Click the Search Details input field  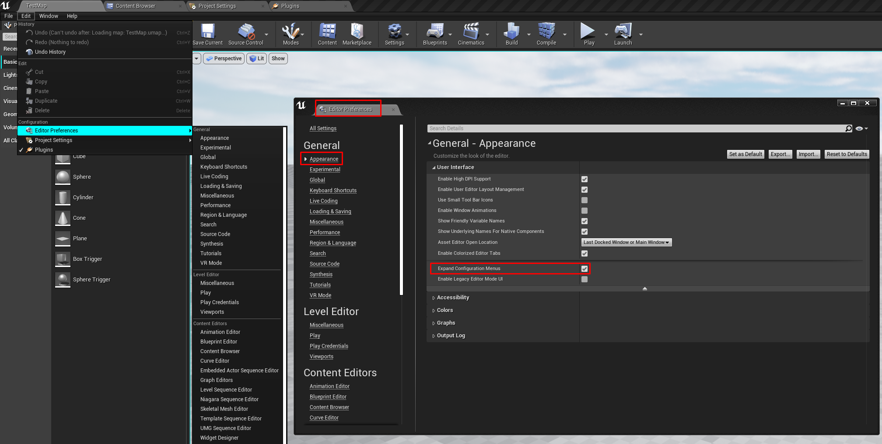[x=636, y=128]
